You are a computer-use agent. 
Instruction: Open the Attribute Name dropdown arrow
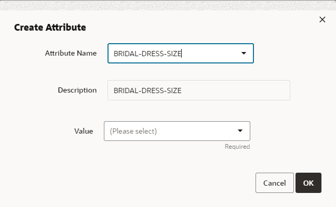244,53
